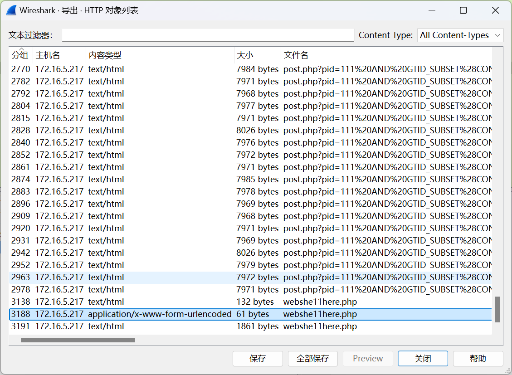Select packet 2852 row
Viewport: 512px width, 375px height.
click(x=250, y=155)
